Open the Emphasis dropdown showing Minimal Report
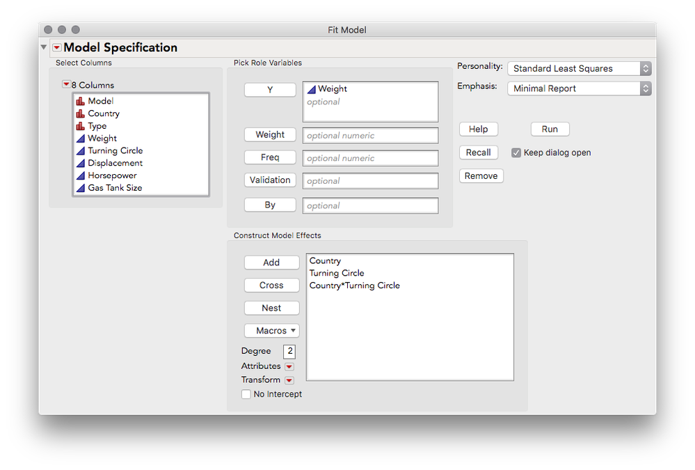Image resolution: width=695 pixels, height=470 pixels. [x=580, y=88]
